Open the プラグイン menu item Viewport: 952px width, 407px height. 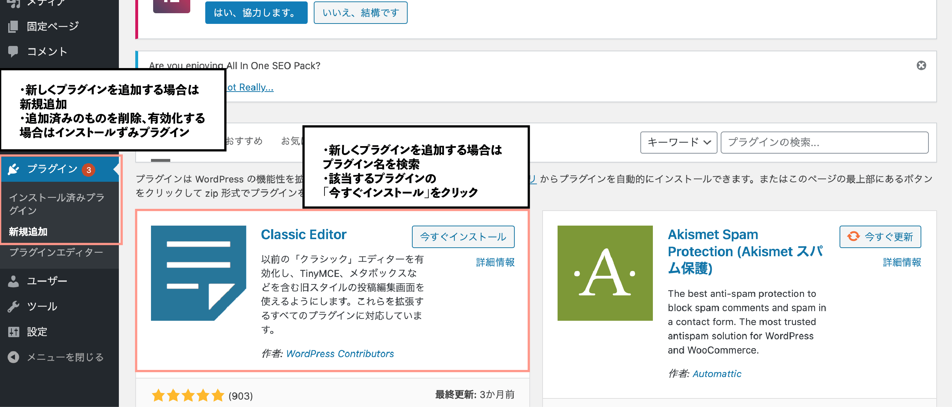(x=52, y=169)
